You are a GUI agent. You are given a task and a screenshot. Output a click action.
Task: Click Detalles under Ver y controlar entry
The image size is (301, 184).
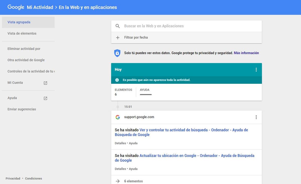120,143
